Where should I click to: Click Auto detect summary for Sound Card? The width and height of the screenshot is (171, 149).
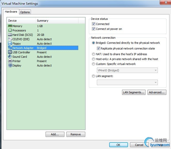pos(44,57)
